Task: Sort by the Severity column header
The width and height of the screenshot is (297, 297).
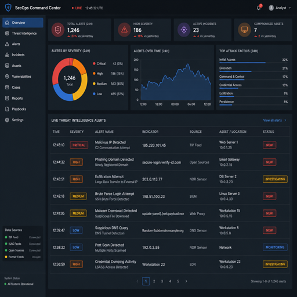Action: pyautogui.click(x=77, y=132)
